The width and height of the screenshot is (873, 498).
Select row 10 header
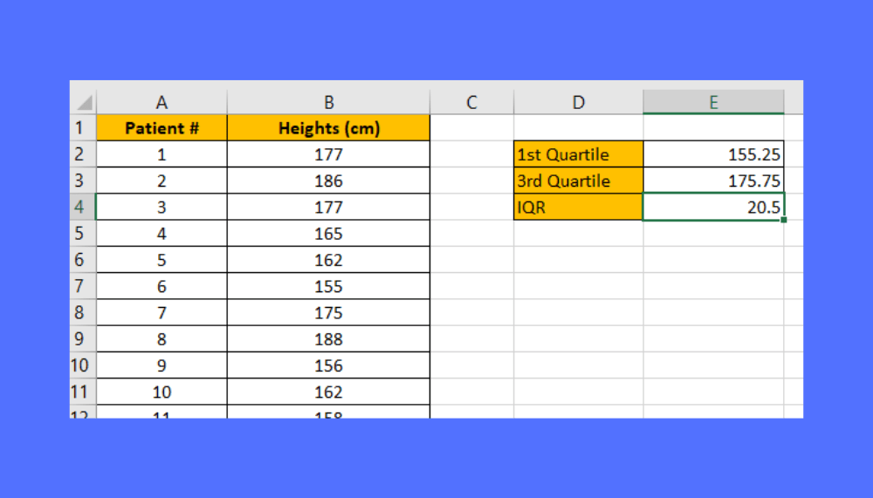[83, 365]
